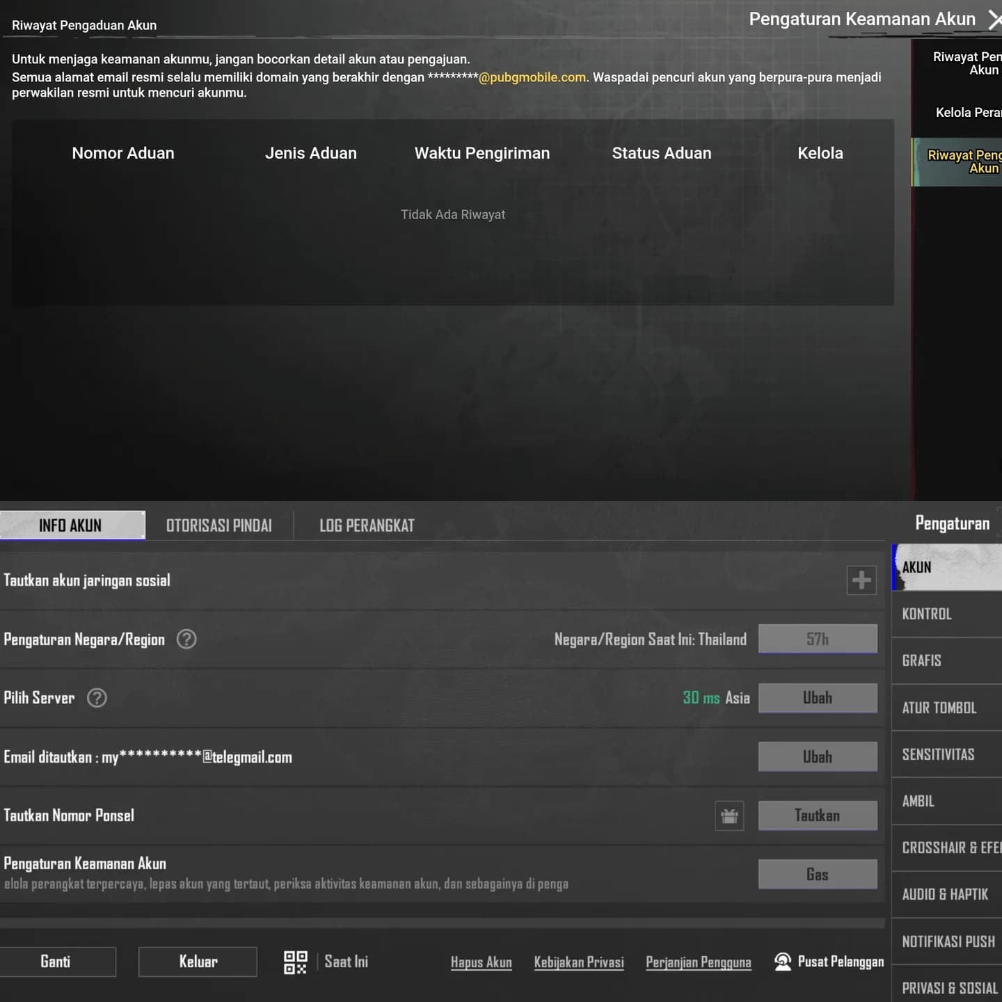Open CROSSHAIR & EFEK settings category
The width and height of the screenshot is (1002, 1002).
[947, 848]
